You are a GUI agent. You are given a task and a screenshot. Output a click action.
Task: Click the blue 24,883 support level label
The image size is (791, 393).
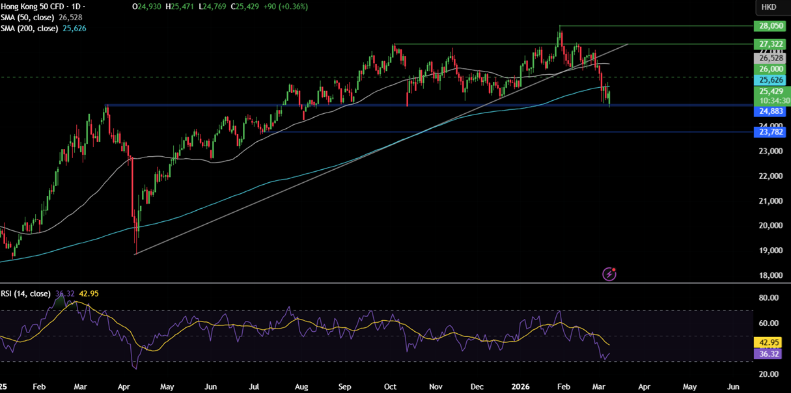pos(771,112)
